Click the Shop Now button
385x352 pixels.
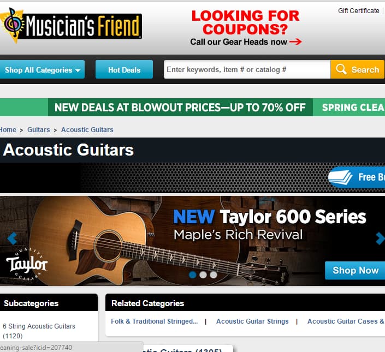(355, 270)
